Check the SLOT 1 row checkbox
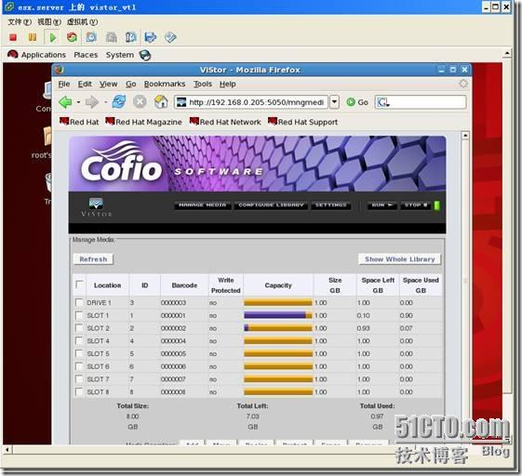The width and height of the screenshot is (522, 476). coord(79,315)
